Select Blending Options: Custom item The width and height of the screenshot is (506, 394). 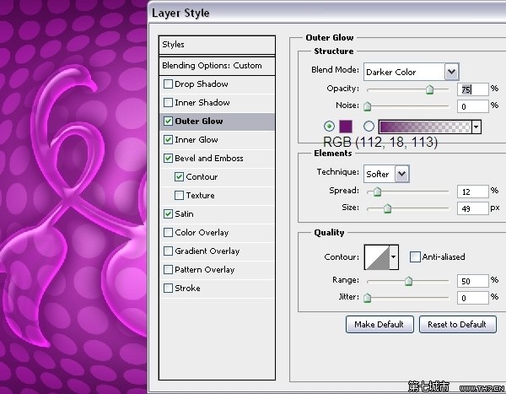coord(218,66)
